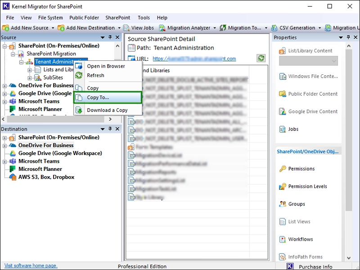360x270 pixels.
Task: Expand Microsoft Teams node in Destination tree
Action: (x=4, y=162)
